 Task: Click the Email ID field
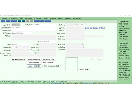click(34, 56)
